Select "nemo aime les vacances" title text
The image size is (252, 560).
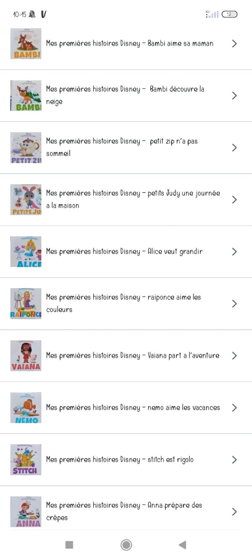[133, 407]
